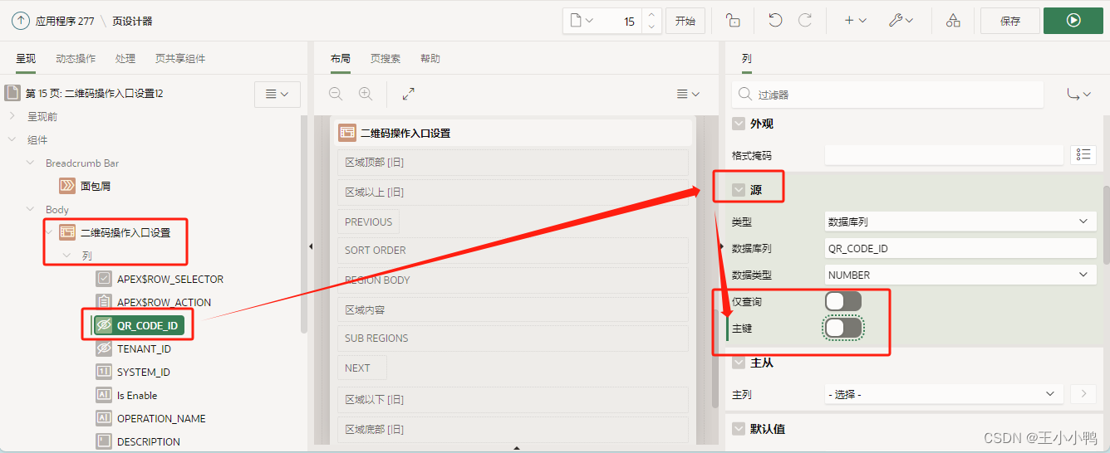
Task: Open the 数据类型 dropdown NUMBER
Action: (960, 275)
